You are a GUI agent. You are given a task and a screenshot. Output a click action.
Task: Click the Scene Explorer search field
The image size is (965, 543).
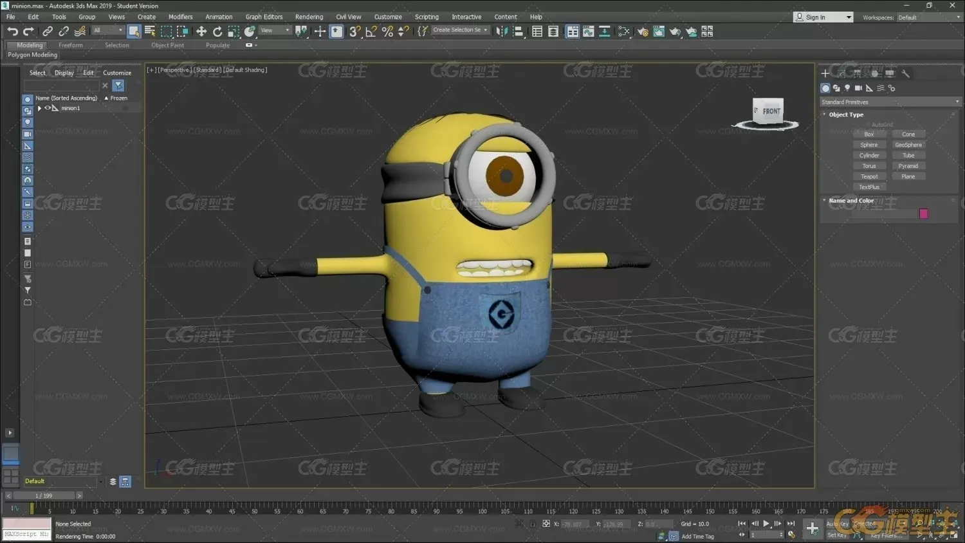[62, 86]
